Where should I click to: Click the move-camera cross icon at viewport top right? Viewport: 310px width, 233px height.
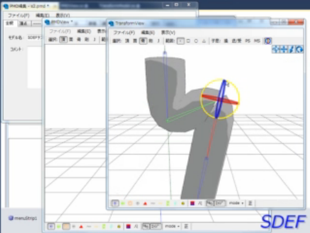pyautogui.click(x=284, y=49)
